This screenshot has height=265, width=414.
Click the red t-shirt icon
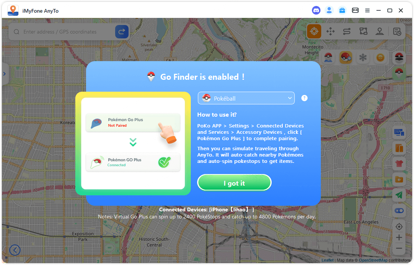[x=399, y=164]
